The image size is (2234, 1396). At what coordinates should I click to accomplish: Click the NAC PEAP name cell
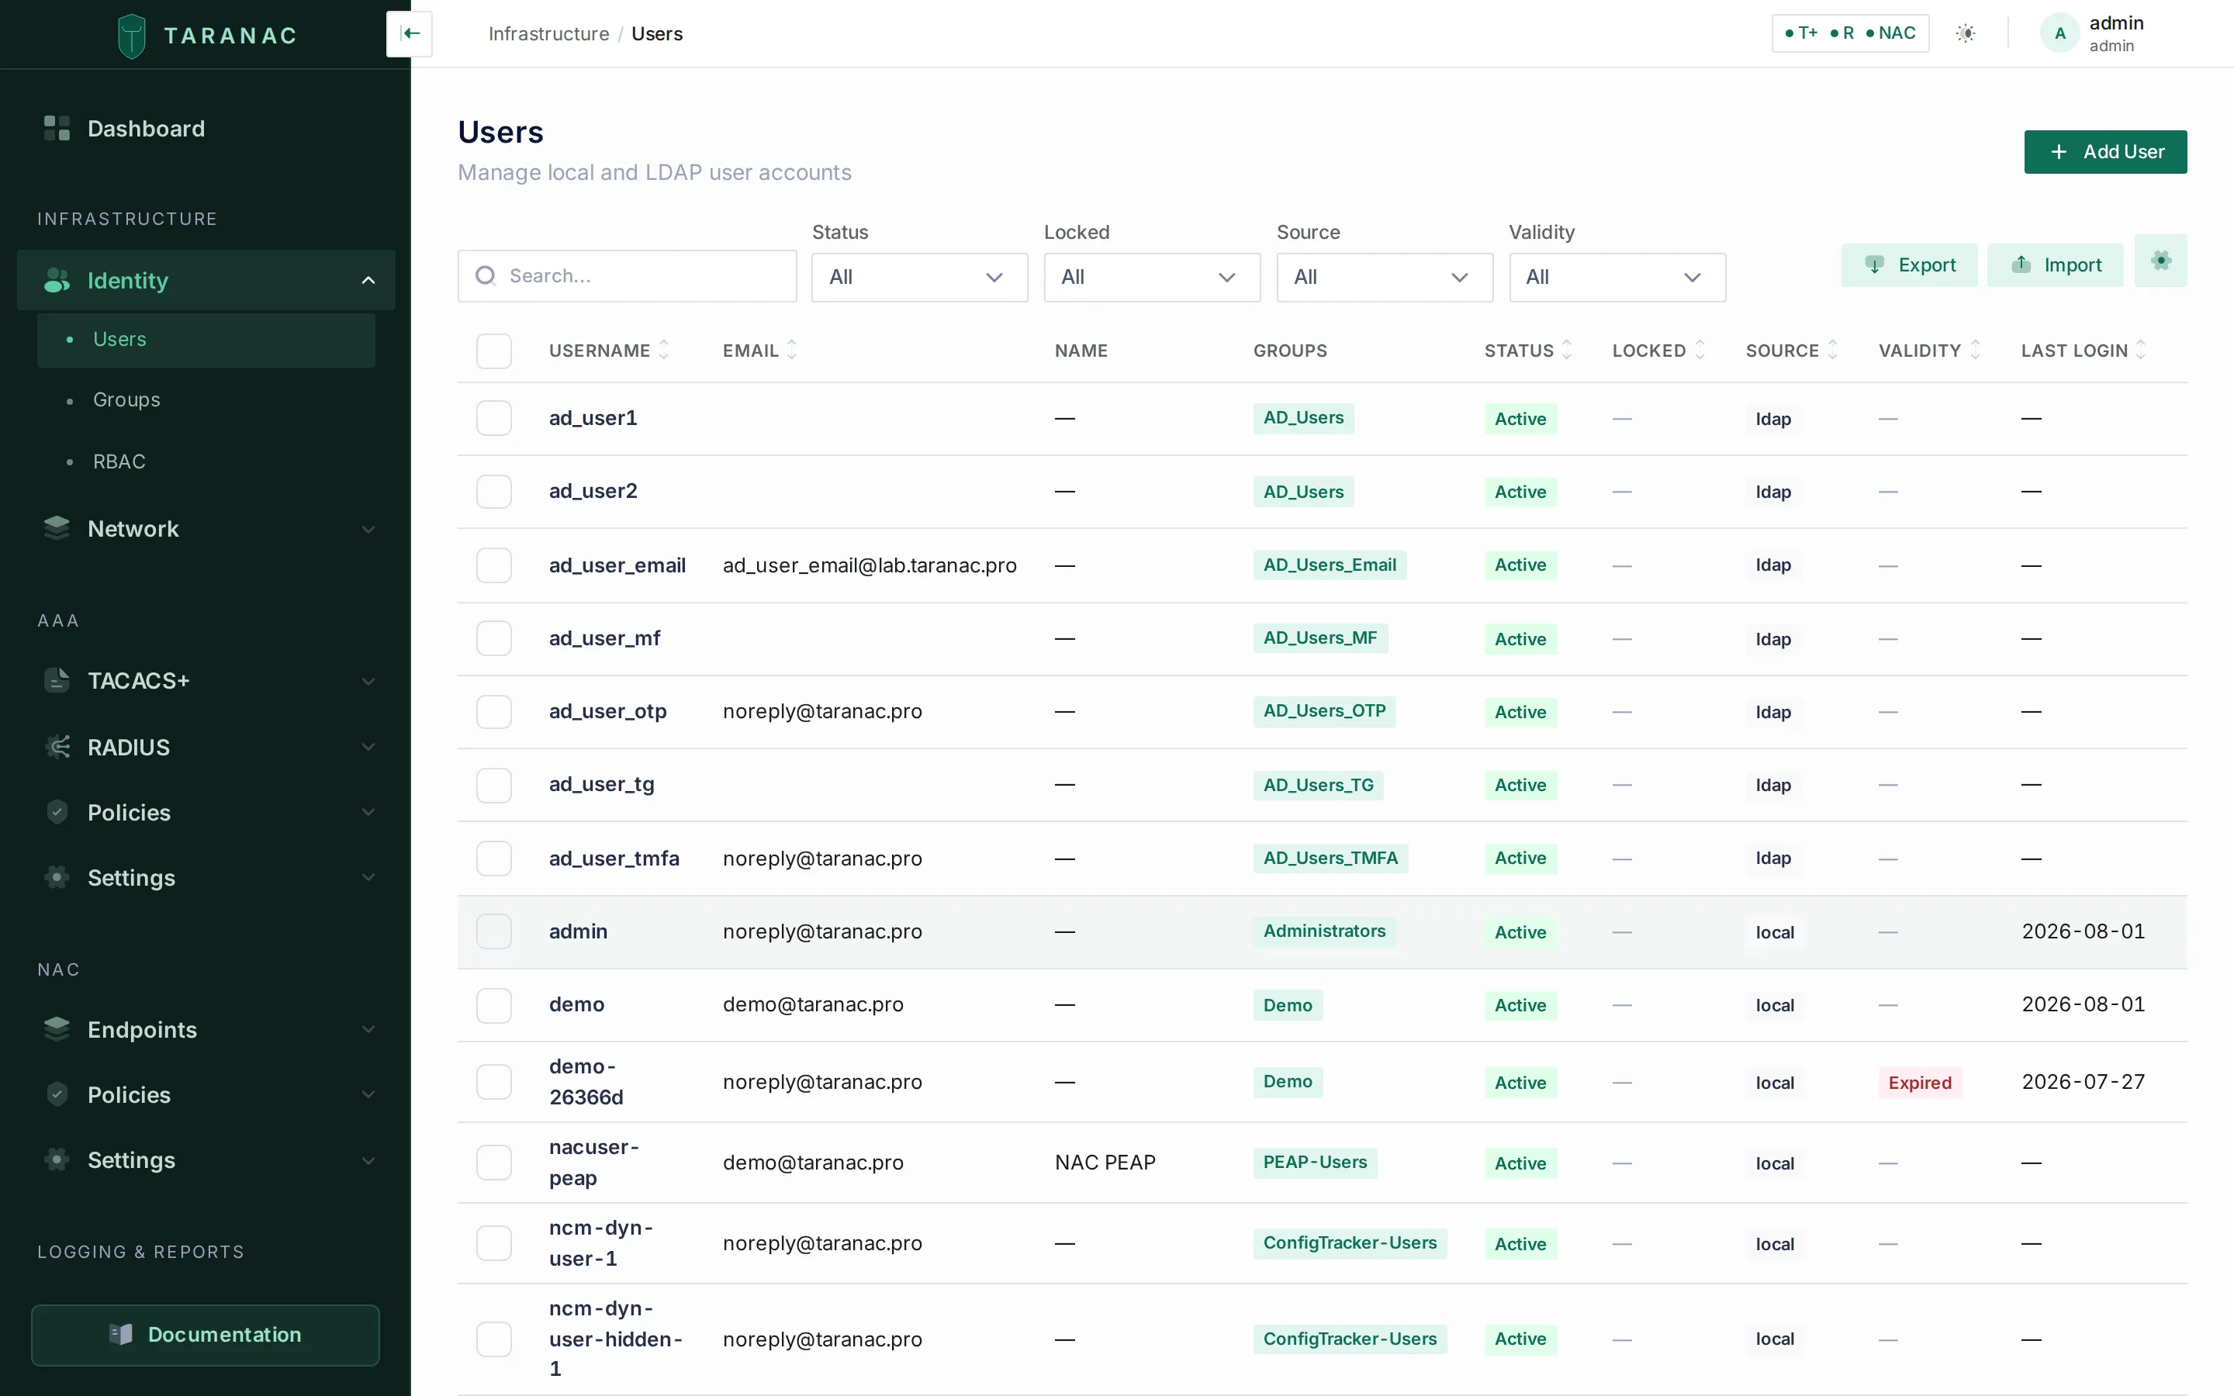(1105, 1163)
